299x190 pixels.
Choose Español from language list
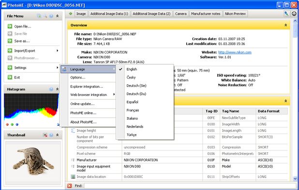[145, 102]
